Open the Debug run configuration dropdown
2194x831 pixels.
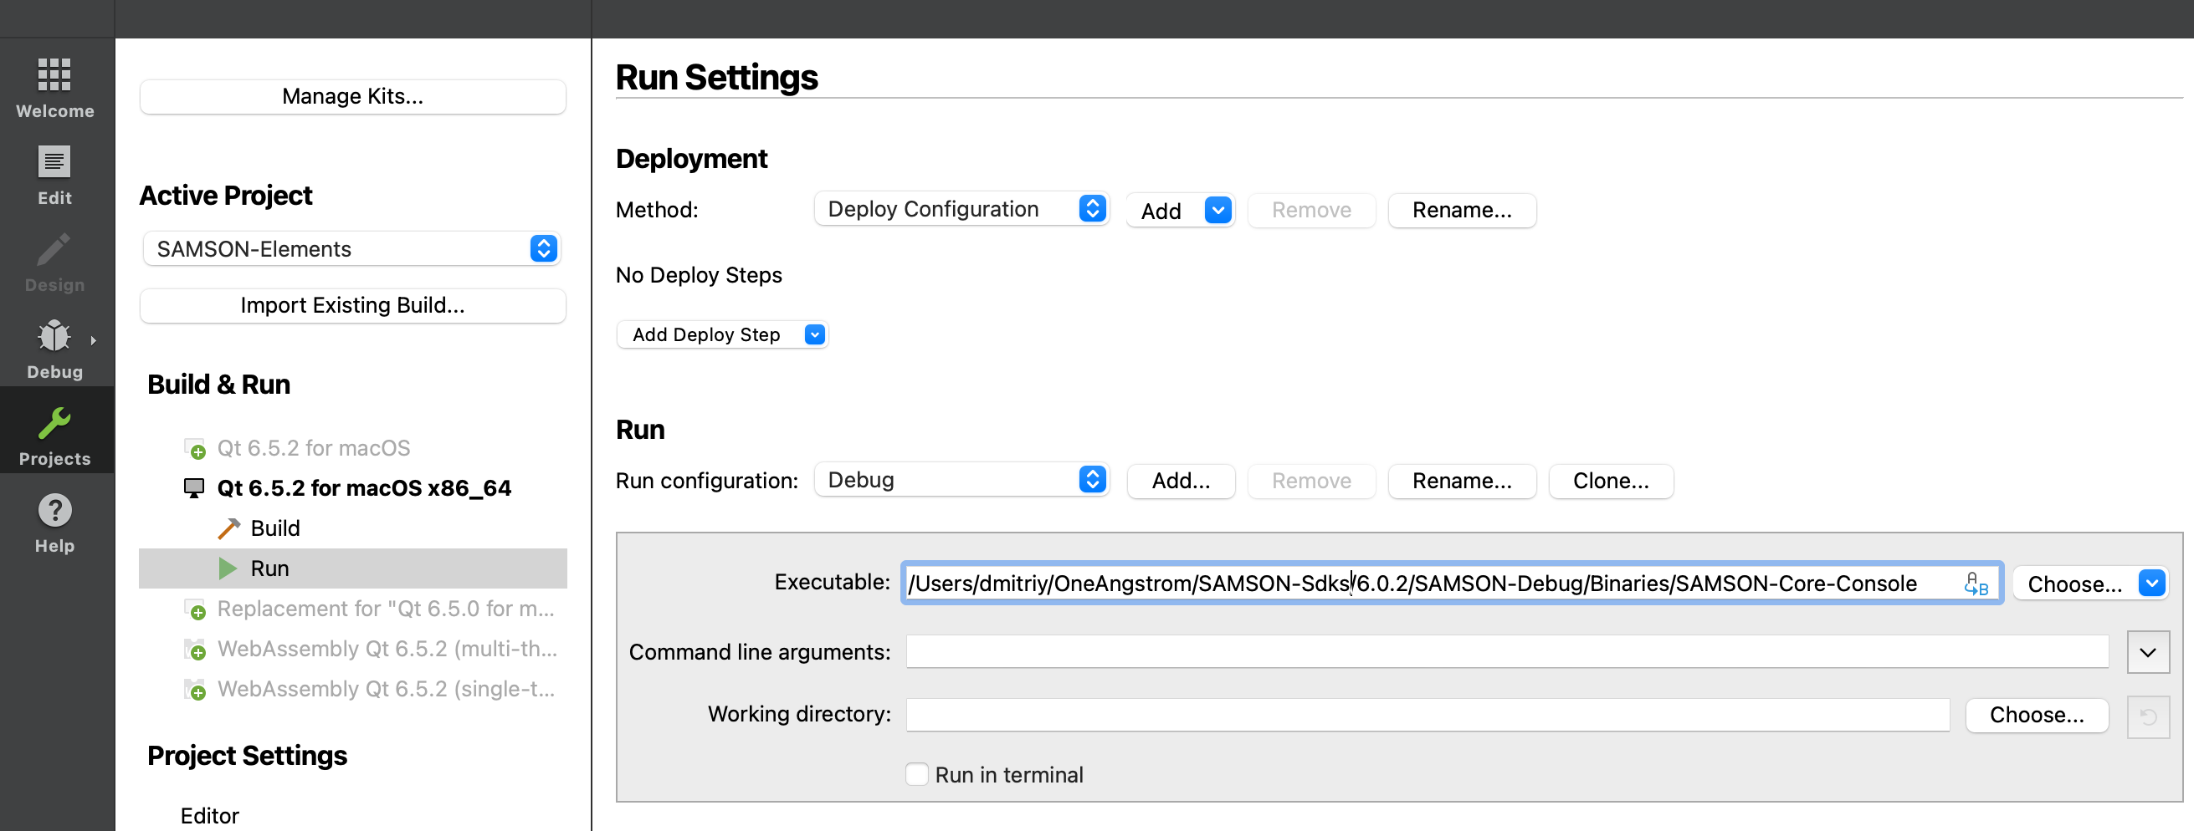click(960, 479)
